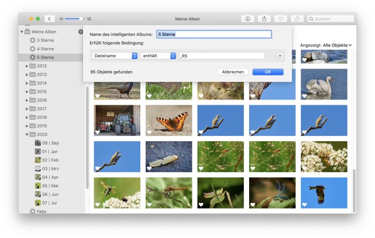
Task: Open the Share menu in the toolbar
Action: 264,19
